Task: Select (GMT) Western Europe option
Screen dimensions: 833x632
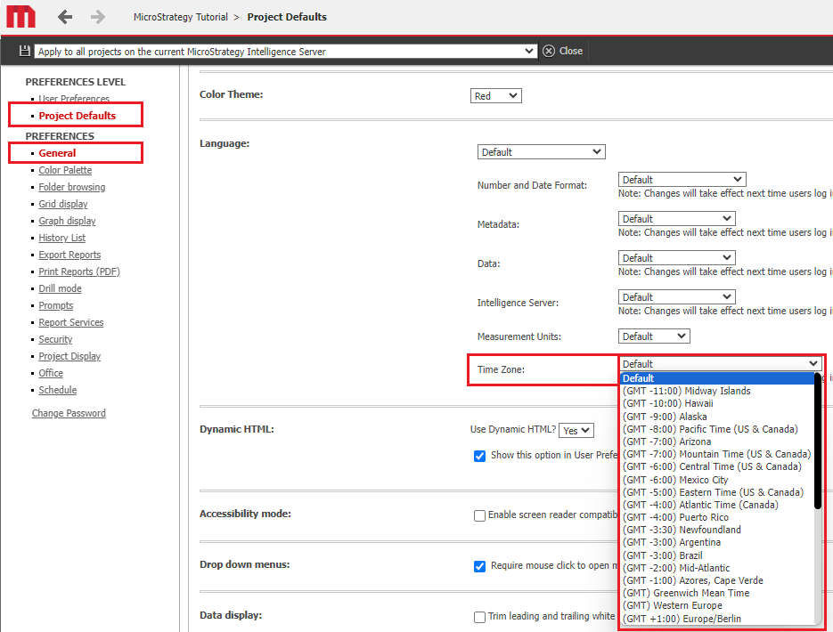Action: 717,606
